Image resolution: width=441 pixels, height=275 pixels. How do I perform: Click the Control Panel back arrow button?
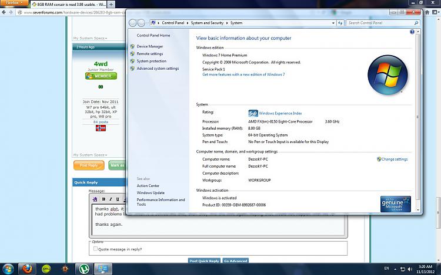click(x=132, y=23)
